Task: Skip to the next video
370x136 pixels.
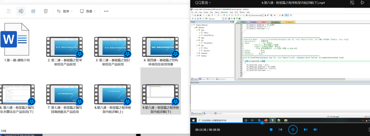Action: [x=305, y=130]
